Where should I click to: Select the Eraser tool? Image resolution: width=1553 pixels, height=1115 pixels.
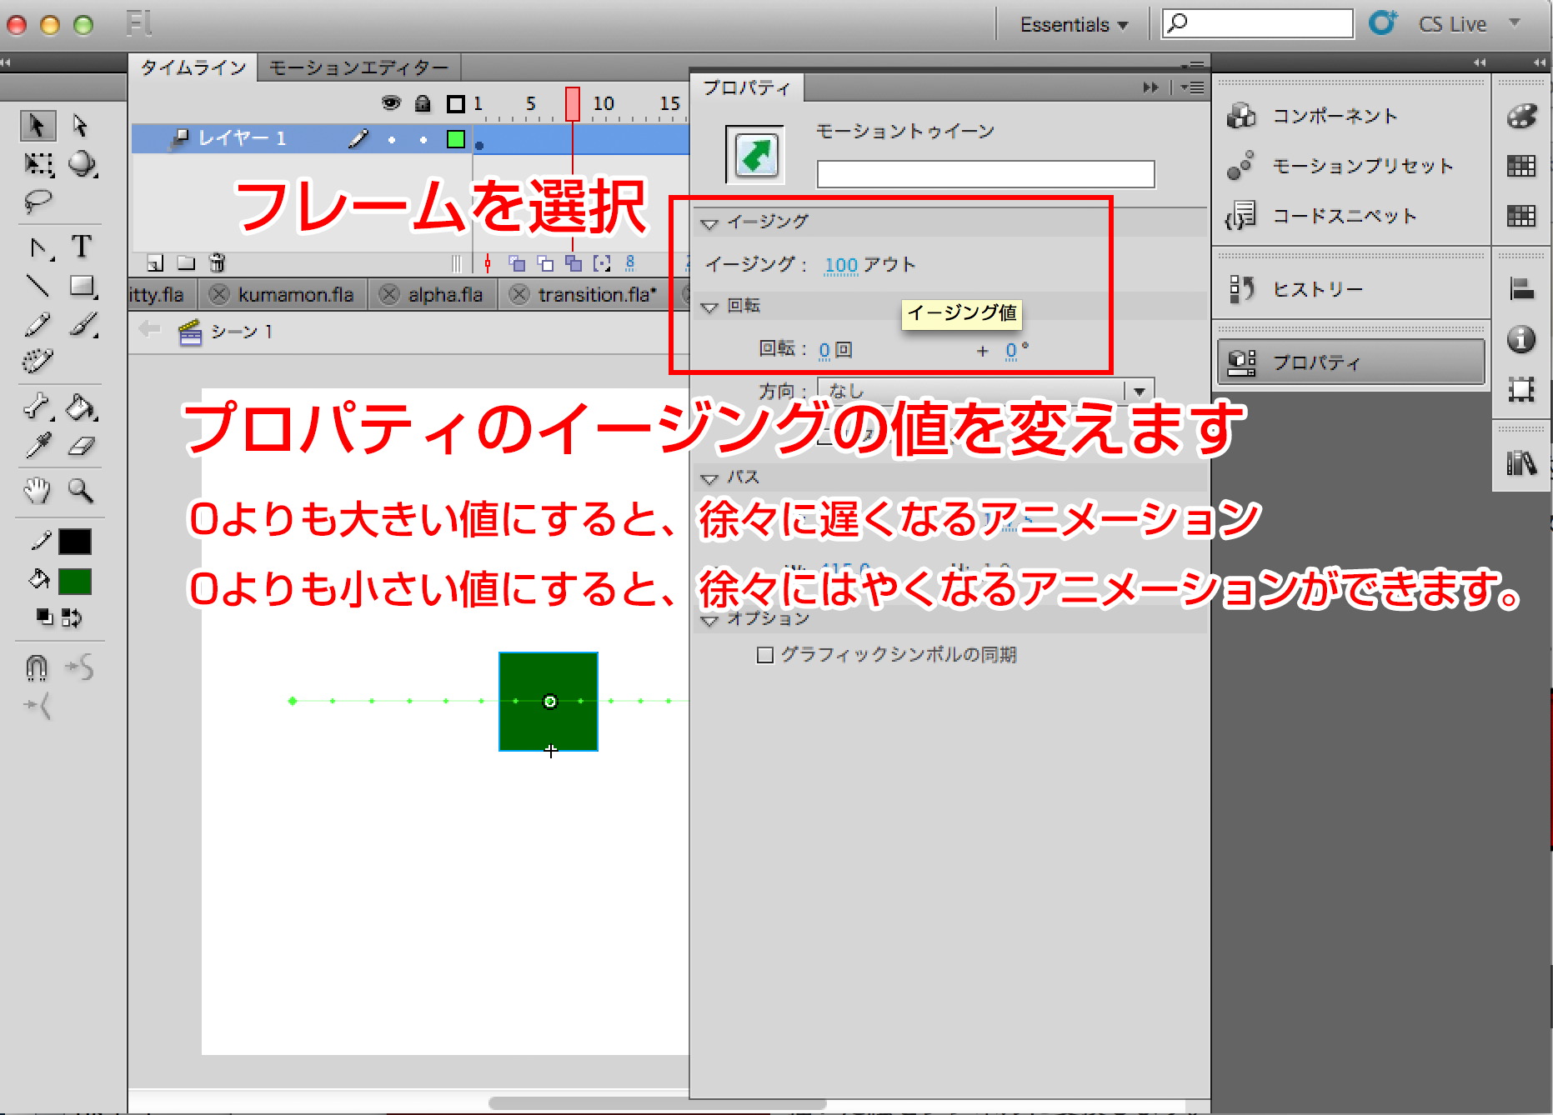pyautogui.click(x=81, y=447)
